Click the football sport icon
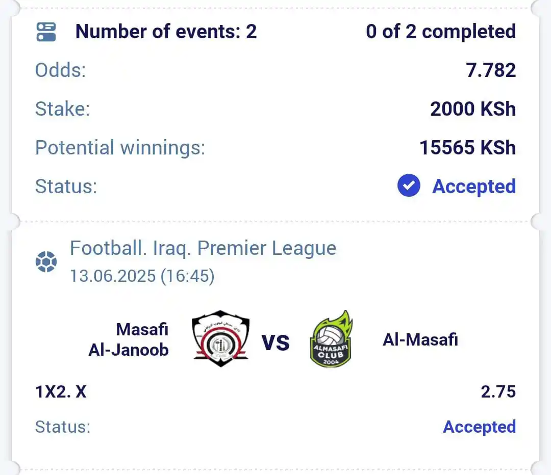Screen dimensions: 551x475 (46, 261)
